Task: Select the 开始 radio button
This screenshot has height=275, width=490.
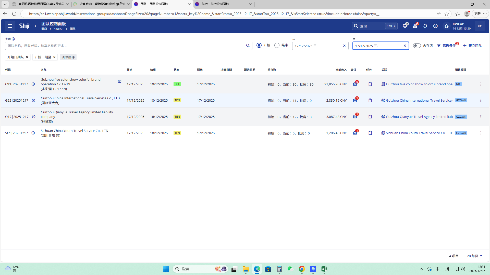Action: pos(259,45)
